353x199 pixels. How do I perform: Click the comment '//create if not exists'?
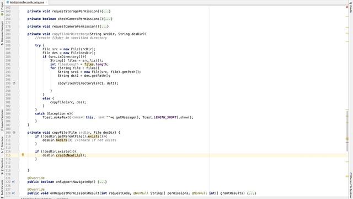[x=95, y=140]
